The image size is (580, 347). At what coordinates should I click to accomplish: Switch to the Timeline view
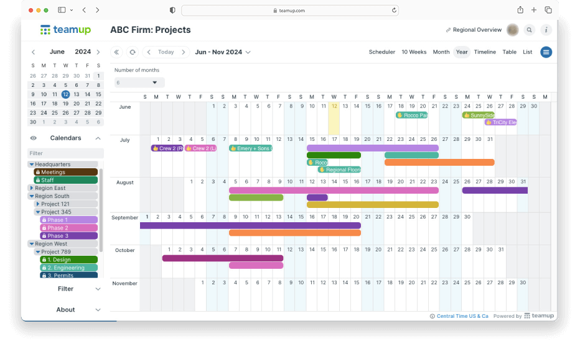point(485,52)
